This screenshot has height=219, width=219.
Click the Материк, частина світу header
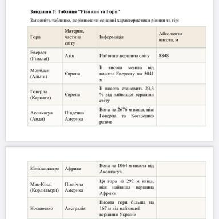(79, 37)
